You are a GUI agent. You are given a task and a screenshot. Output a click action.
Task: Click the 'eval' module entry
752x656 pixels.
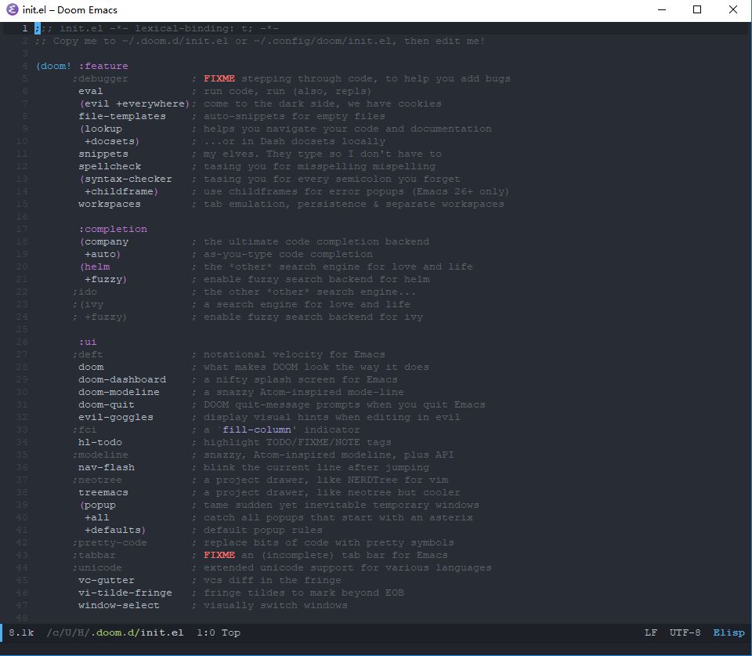[91, 91]
